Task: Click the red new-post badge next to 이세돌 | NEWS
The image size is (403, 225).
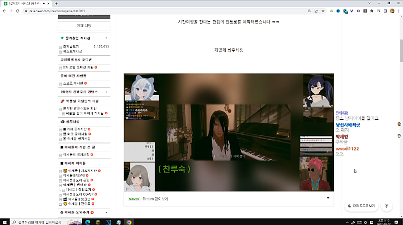Action: coord(87,176)
